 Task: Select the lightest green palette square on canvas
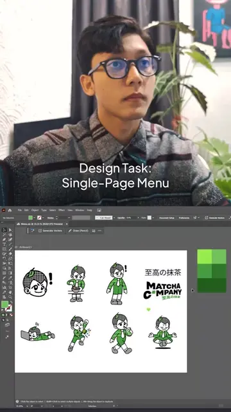click(205, 256)
